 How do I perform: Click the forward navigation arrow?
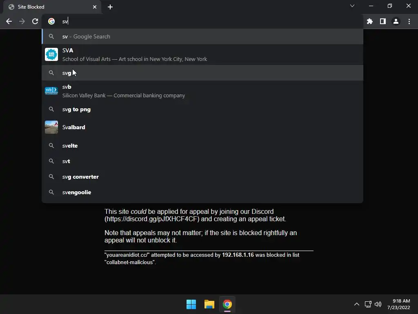(22, 21)
